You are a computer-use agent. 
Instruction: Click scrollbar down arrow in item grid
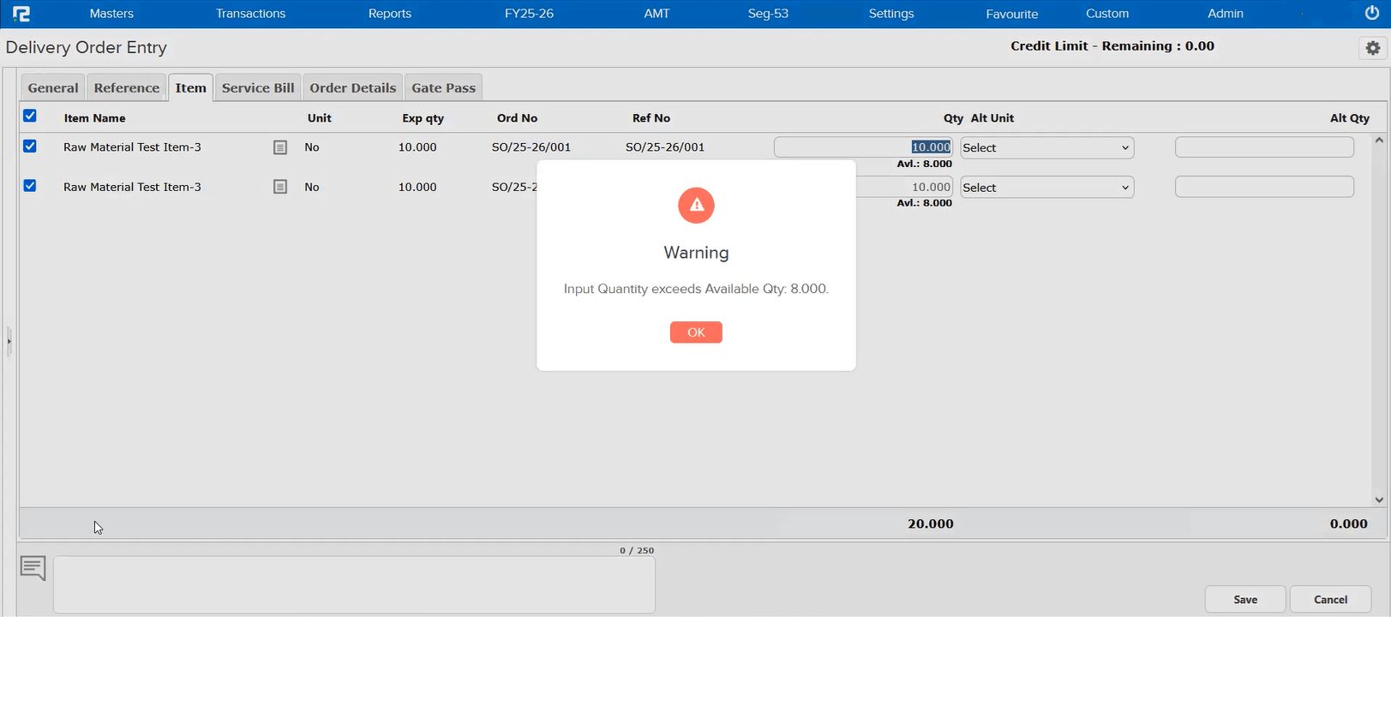coord(1379,500)
